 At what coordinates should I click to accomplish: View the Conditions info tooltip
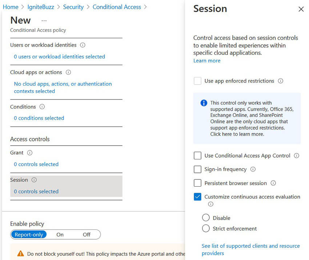point(41,107)
